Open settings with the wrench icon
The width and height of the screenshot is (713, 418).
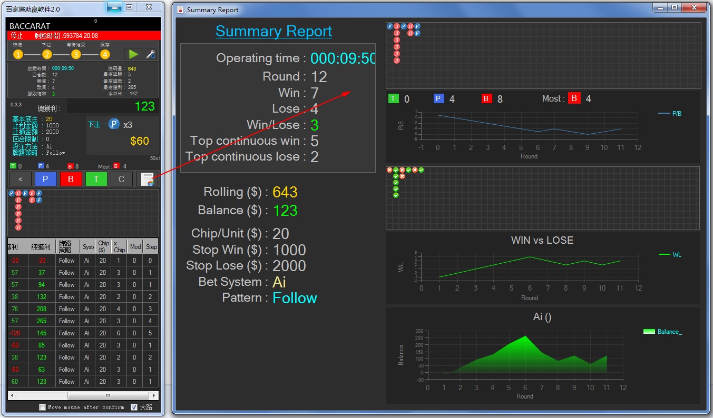tap(150, 54)
